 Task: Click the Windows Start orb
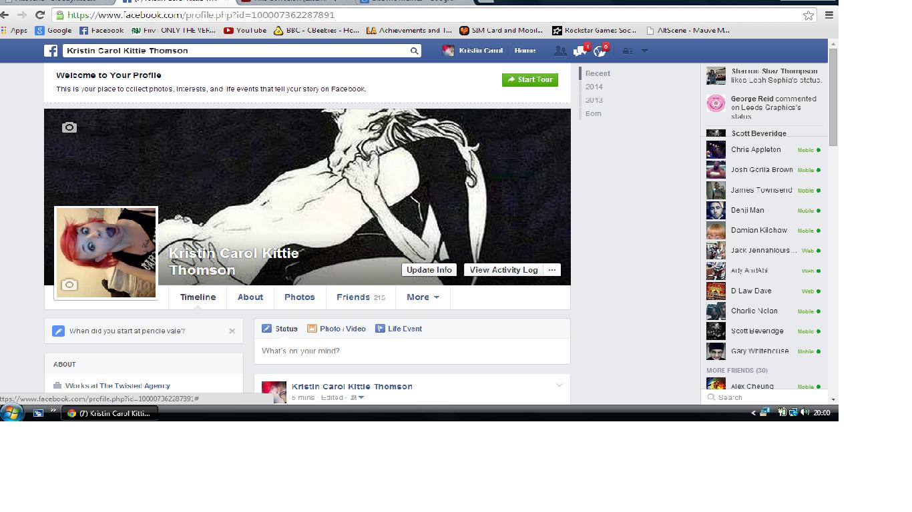tap(12, 413)
